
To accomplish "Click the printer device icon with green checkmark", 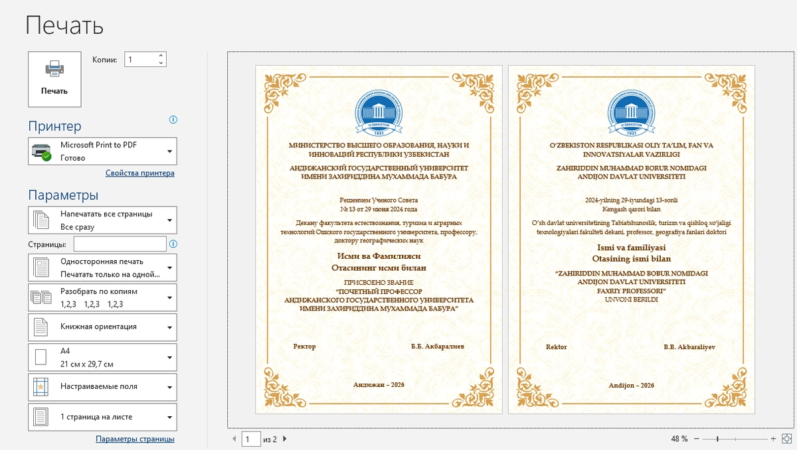I will click(41, 152).
